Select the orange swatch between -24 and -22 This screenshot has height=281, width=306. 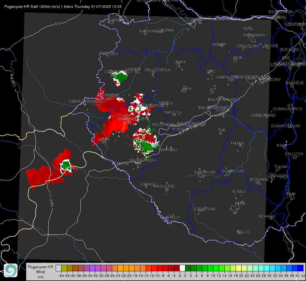pyautogui.click(x=120, y=268)
